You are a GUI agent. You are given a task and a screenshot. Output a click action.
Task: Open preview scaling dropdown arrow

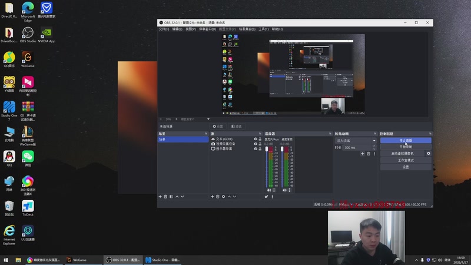(208, 120)
